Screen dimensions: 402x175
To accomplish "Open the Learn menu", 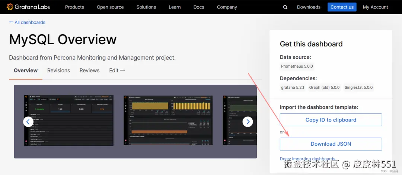I will point(175,7).
